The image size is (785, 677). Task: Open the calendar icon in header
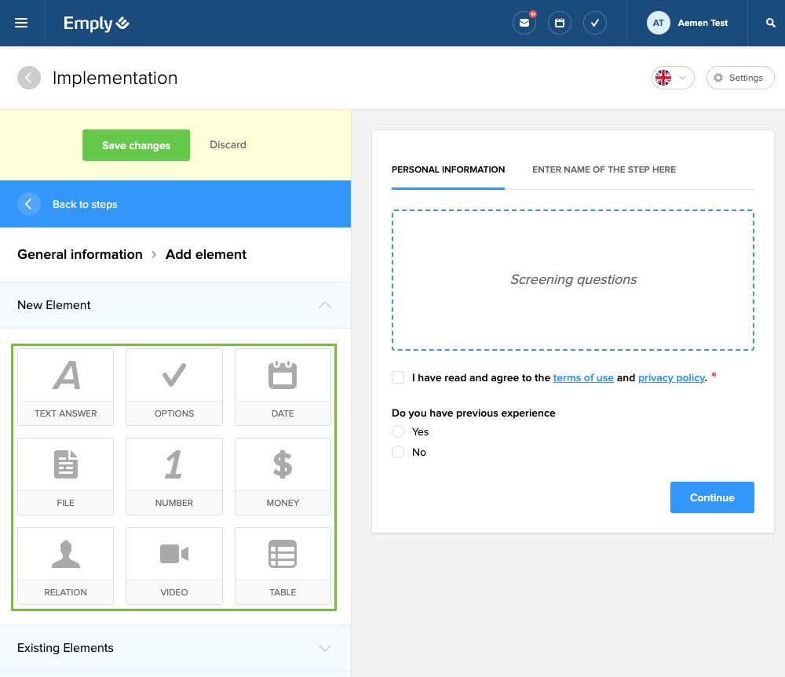[560, 24]
